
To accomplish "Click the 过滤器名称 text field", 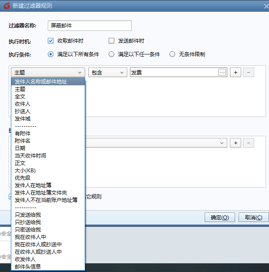I will click(x=90, y=26).
